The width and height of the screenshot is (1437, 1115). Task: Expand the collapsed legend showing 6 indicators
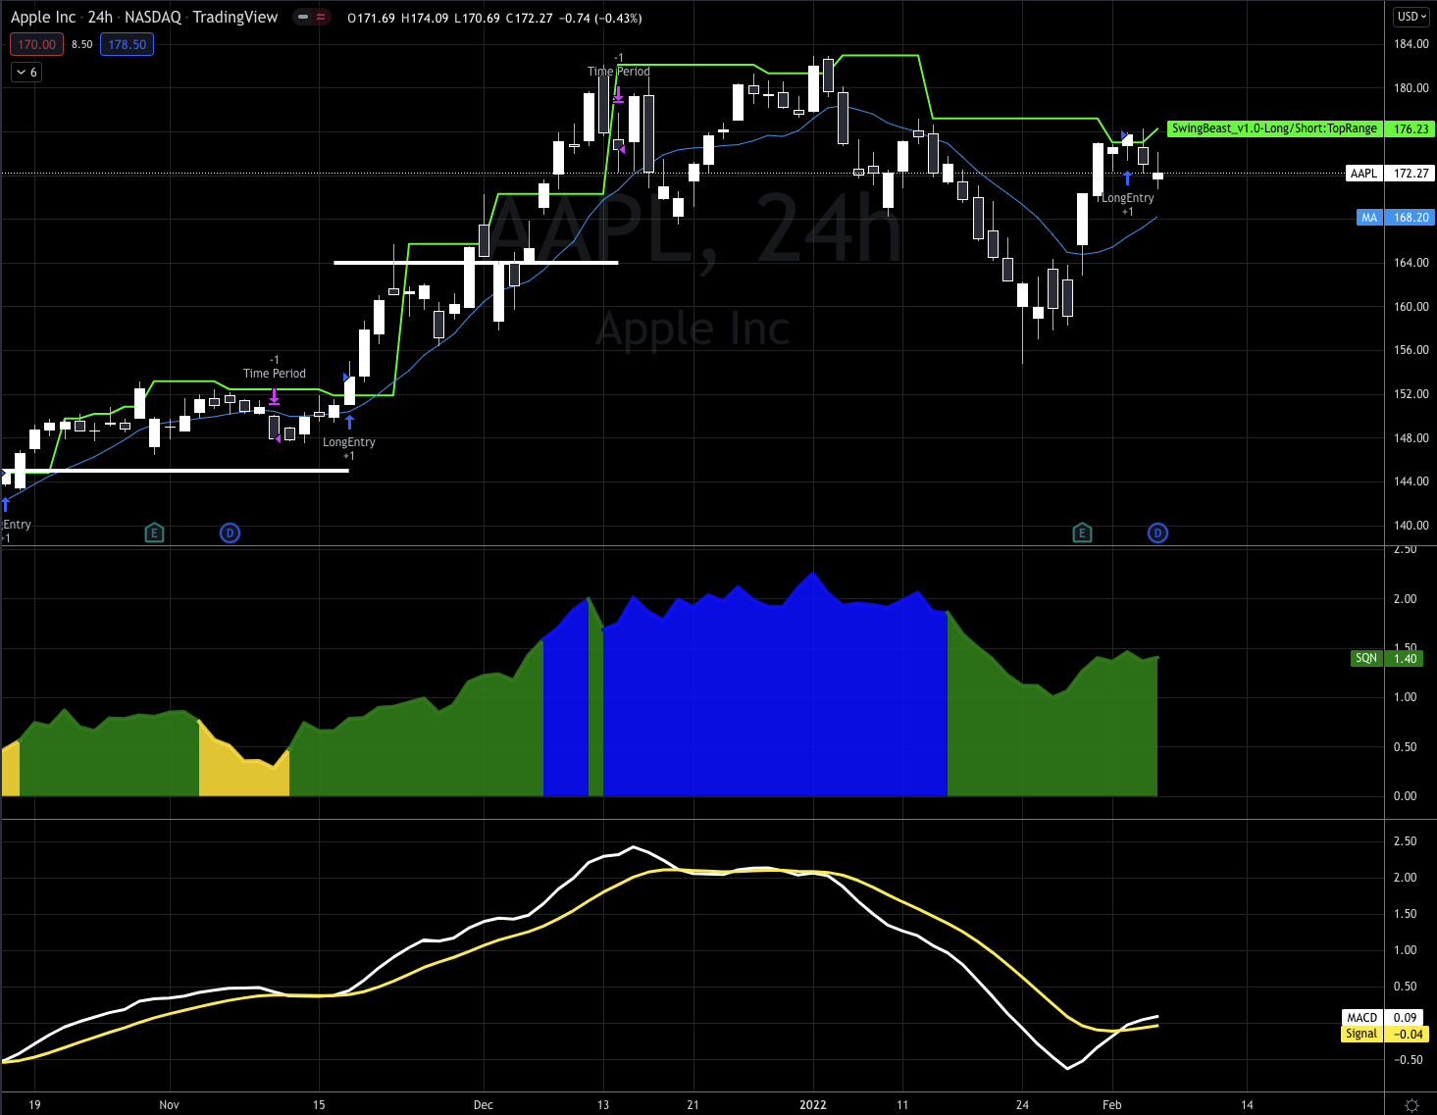click(26, 73)
